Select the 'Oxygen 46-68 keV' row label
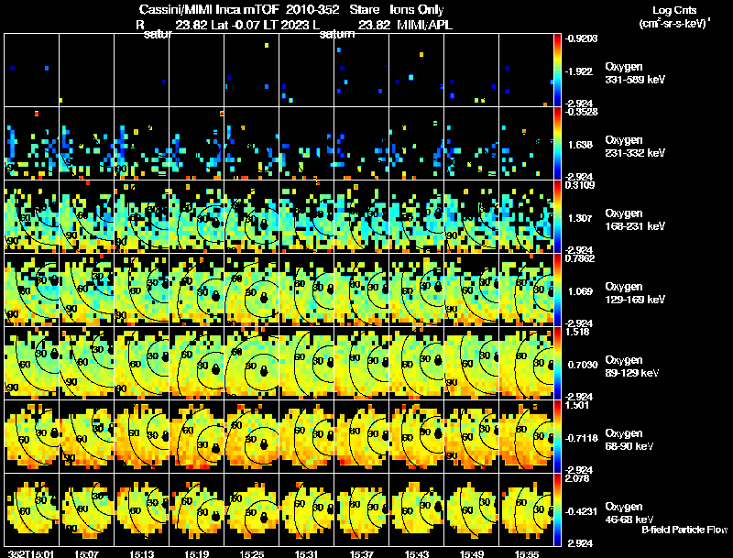Screen dimensions: 733x558 tap(629, 513)
